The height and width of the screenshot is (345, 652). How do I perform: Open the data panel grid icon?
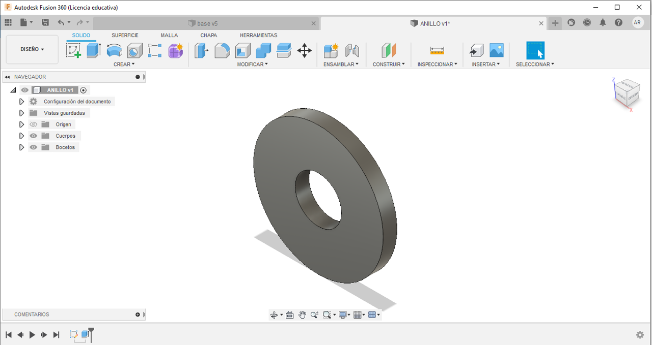[8, 22]
